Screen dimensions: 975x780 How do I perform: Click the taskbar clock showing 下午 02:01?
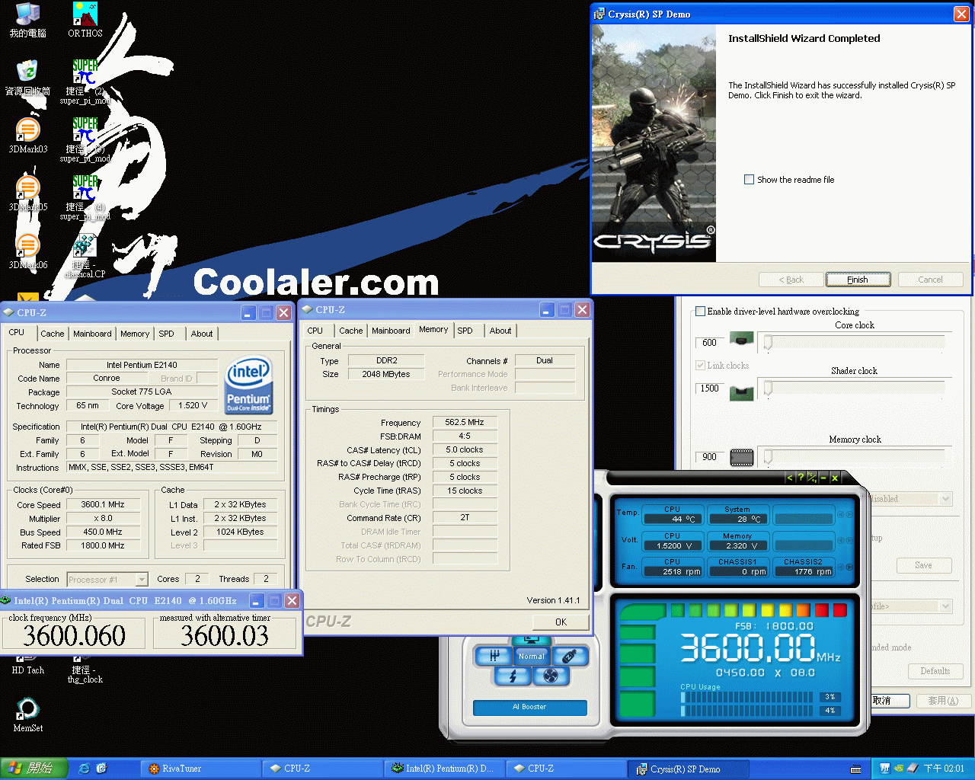click(x=944, y=769)
